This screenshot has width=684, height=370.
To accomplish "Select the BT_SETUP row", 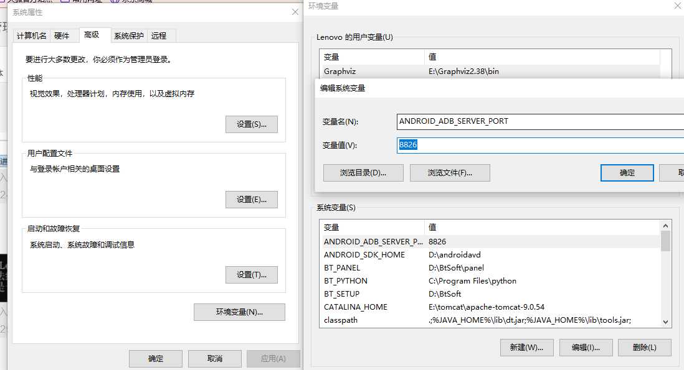I will point(490,294).
